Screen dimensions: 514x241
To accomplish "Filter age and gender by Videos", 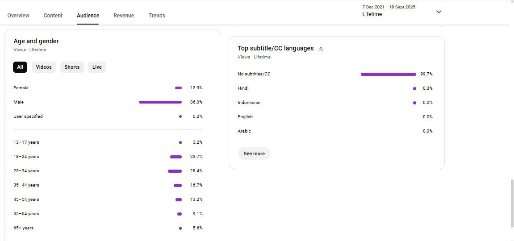I will (44, 67).
